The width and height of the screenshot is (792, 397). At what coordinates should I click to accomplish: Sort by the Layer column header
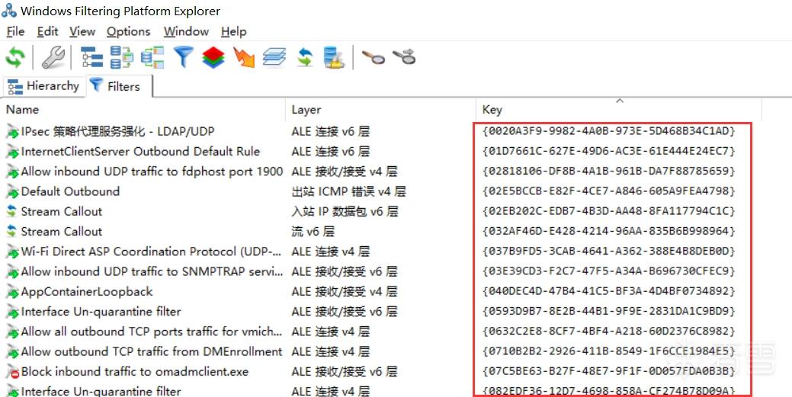(x=381, y=110)
